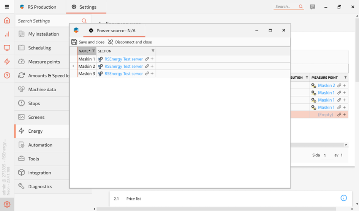Click the plus icon in Maskin 3 row
Image resolution: width=359 pixels, height=211 pixels.
[152, 74]
